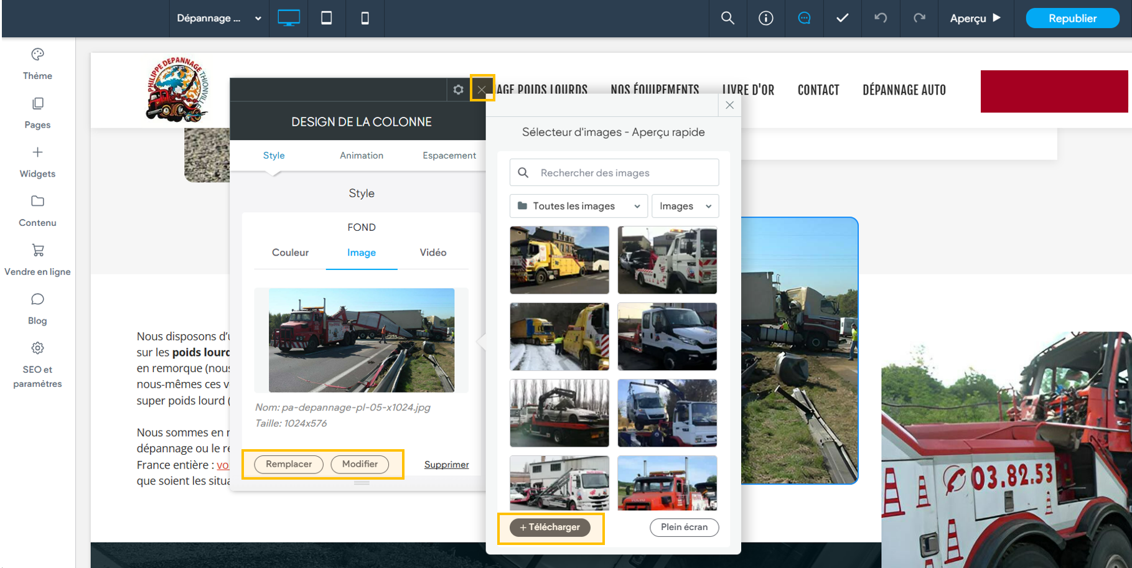Close the image selector popup
Viewport: 1132px width, 568px height.
pos(729,105)
